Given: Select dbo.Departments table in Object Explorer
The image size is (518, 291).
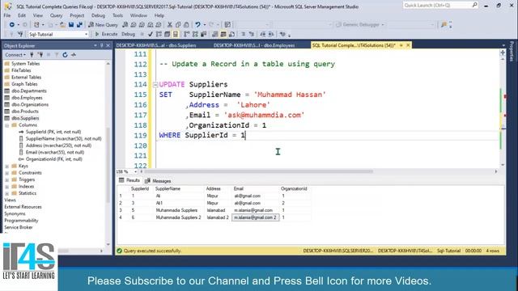Looking at the screenshot, I should pyautogui.click(x=29, y=91).
